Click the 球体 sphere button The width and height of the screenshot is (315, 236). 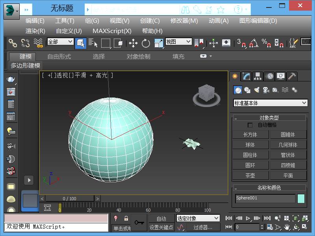click(250, 145)
